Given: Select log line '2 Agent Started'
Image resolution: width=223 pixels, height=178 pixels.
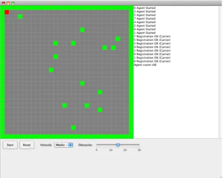Looking at the screenshot, I should click(x=145, y=25).
